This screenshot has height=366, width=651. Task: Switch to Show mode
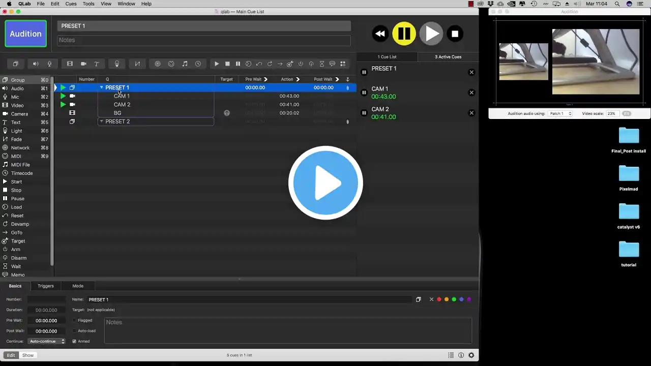pyautogui.click(x=28, y=355)
